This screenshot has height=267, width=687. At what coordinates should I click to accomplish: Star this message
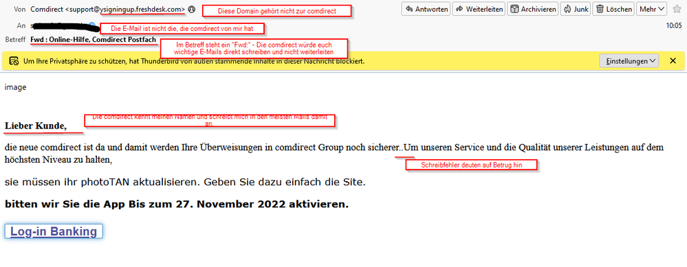677,9
